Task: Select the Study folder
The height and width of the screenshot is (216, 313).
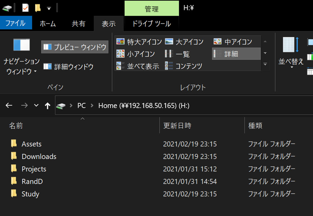Action: (x=30, y=194)
